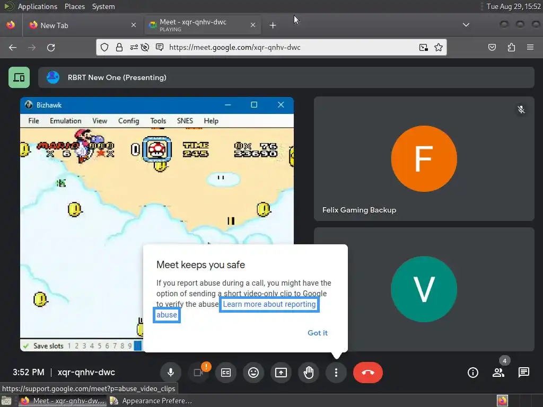
Task: Click Config in the presented Bizhawk window
Action: [128, 121]
